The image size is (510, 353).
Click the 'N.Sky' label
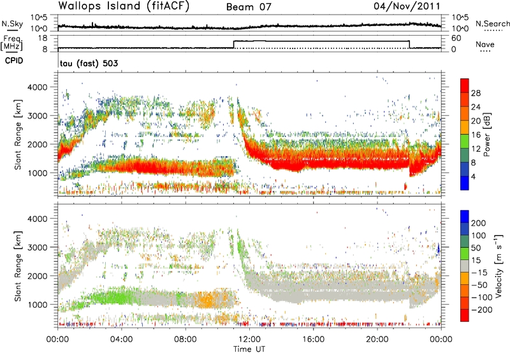click(12, 24)
